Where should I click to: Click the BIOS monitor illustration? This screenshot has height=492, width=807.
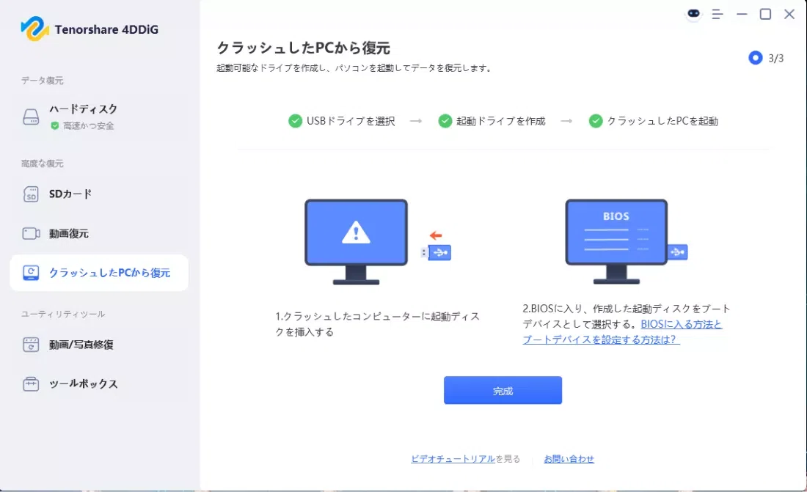616,241
